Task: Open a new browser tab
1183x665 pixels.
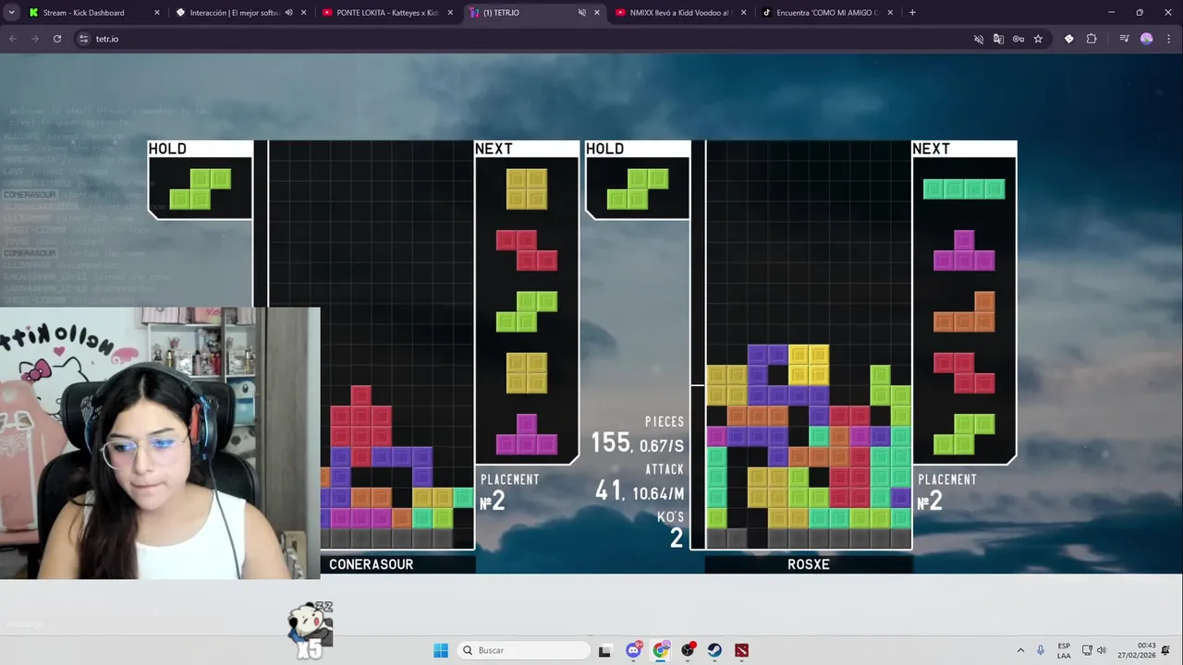Action: (x=912, y=13)
